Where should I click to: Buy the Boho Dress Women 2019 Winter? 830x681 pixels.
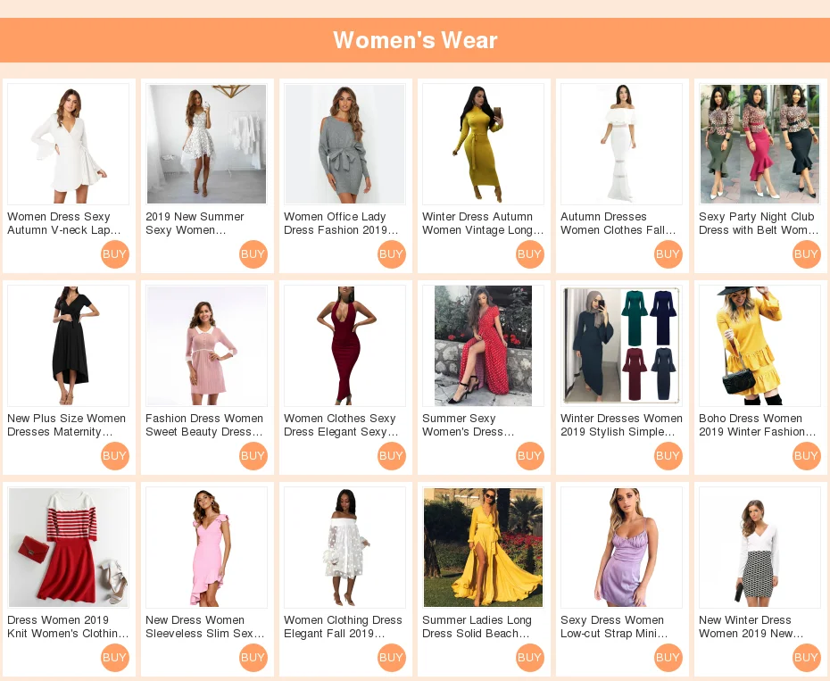coord(807,456)
